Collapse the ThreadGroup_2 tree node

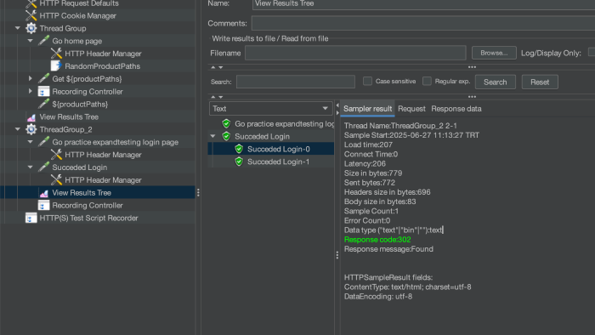pos(18,129)
